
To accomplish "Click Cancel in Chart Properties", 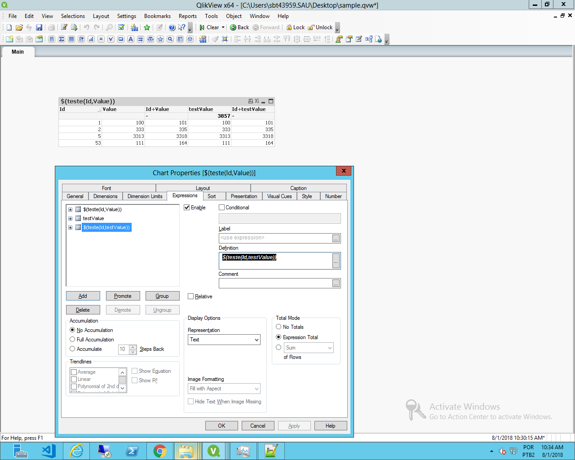I will pyautogui.click(x=258, y=426).
